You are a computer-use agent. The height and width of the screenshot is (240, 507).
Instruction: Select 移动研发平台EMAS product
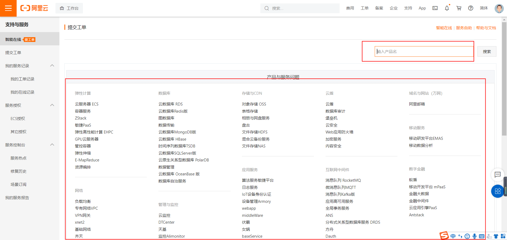click(426, 138)
